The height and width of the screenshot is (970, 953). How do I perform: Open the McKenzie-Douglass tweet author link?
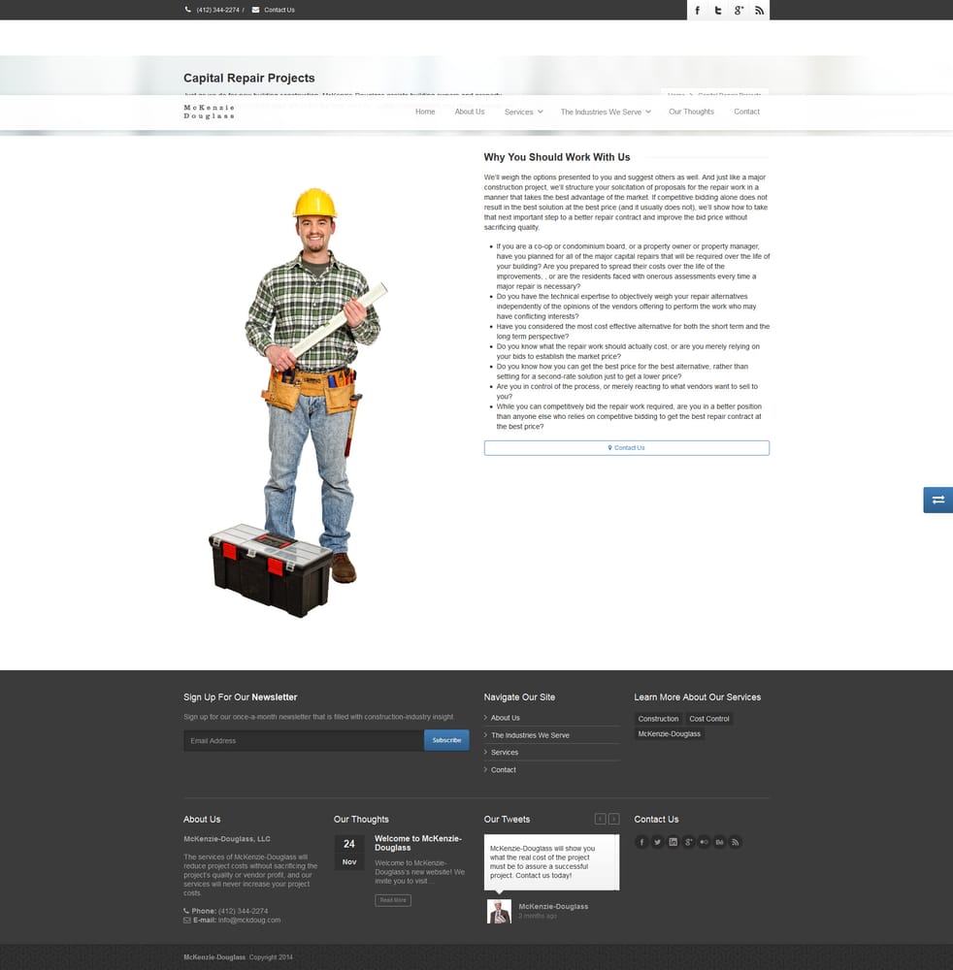coord(553,906)
